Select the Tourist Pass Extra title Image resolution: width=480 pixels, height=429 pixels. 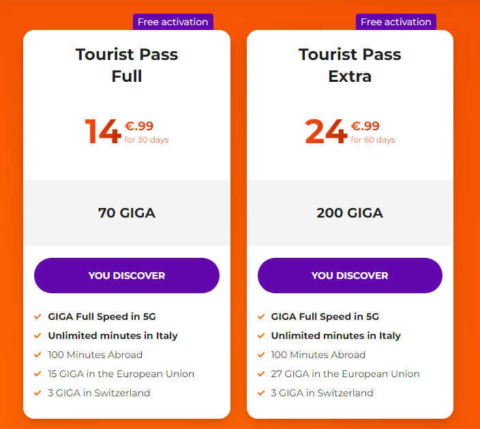350,65
